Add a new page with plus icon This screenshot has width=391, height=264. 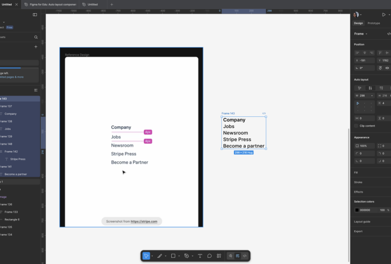36,47
